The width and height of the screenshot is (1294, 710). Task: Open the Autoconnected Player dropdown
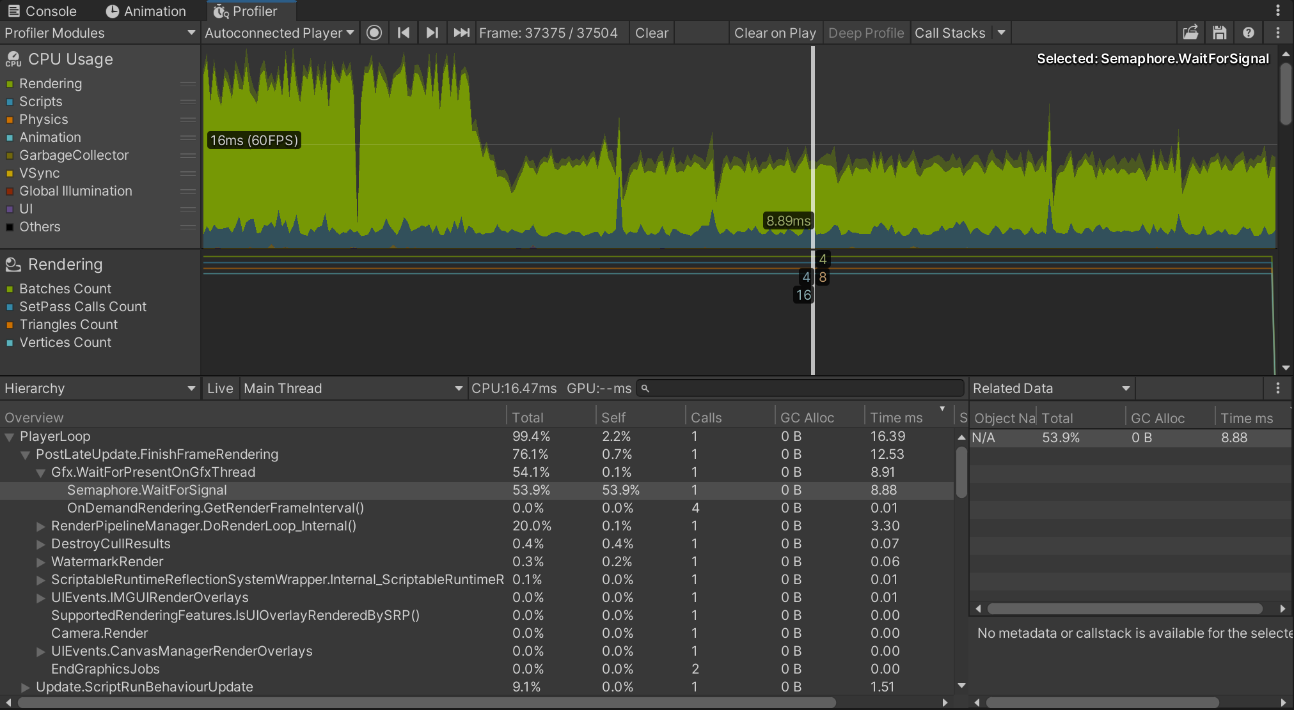tap(279, 33)
